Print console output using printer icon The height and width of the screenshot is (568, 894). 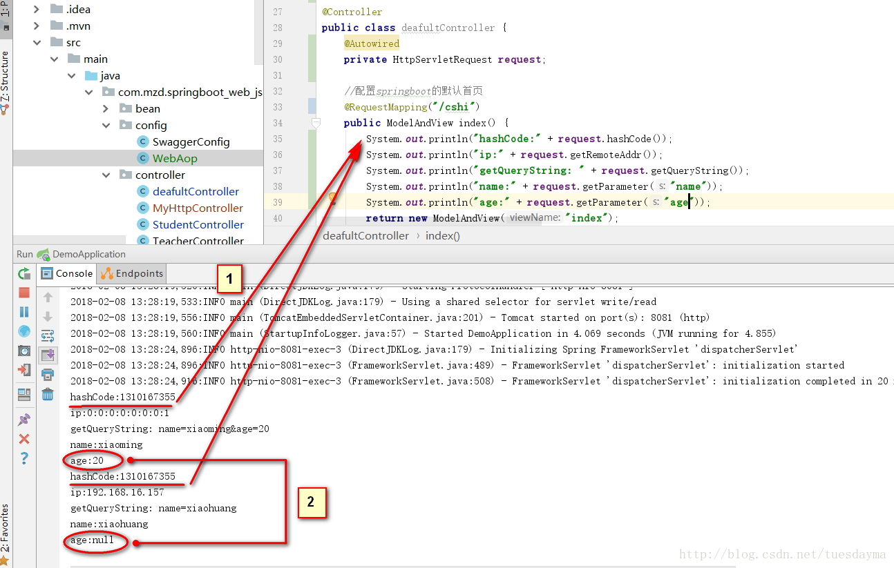tap(48, 375)
